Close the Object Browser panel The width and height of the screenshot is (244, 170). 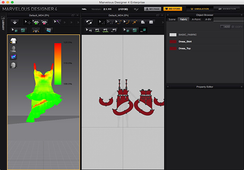click(x=242, y=15)
